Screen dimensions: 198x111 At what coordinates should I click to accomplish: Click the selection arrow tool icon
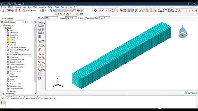[x=51, y=10]
